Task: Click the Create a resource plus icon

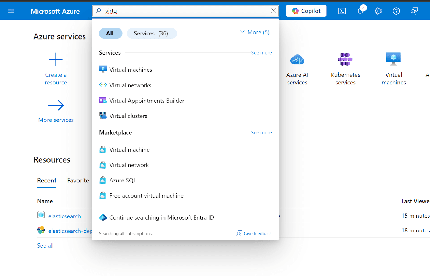Action: (x=56, y=59)
